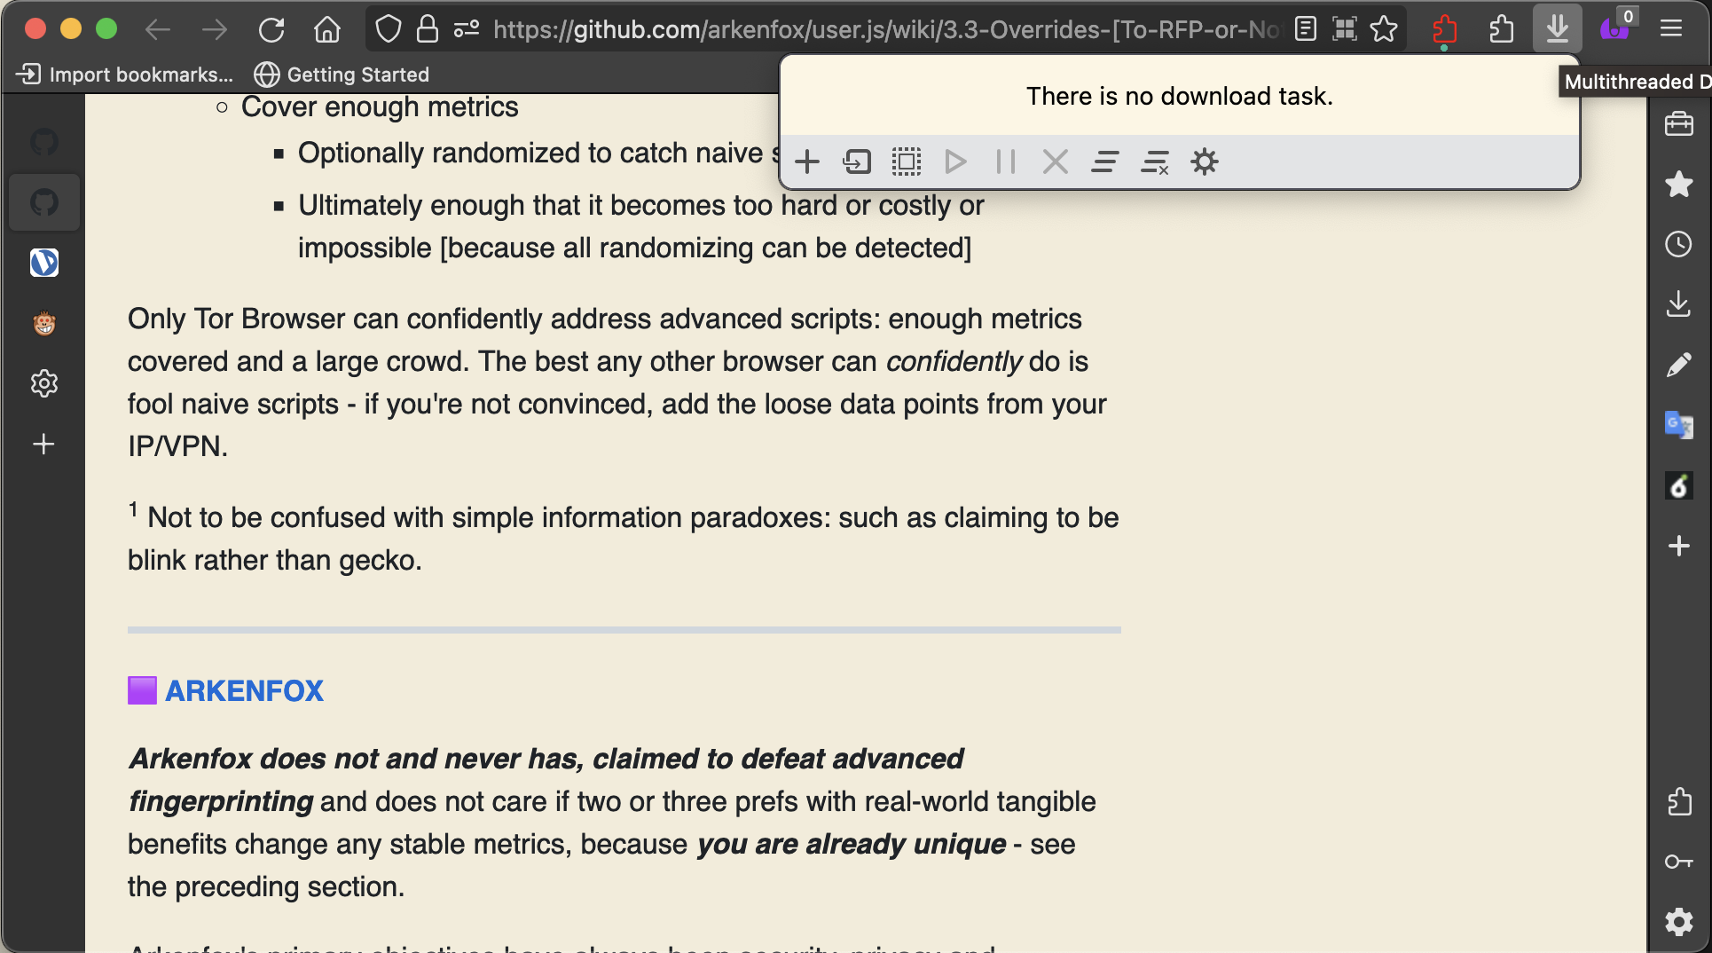This screenshot has width=1712, height=953.
Task: Open the red puzzle extension icon
Action: click(x=1444, y=29)
